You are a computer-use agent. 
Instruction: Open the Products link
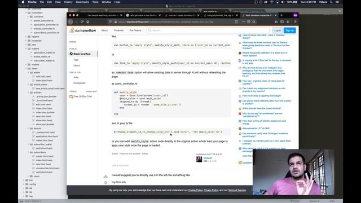(118, 30)
